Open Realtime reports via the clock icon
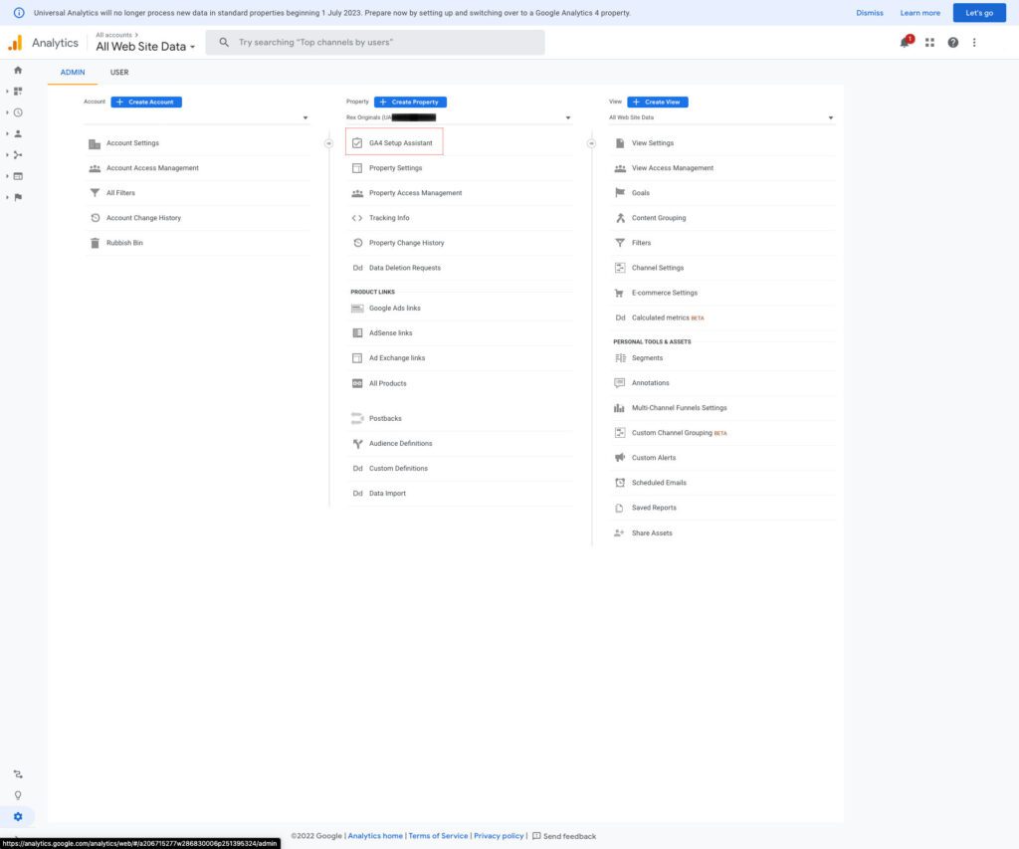1019x849 pixels. pyautogui.click(x=17, y=111)
